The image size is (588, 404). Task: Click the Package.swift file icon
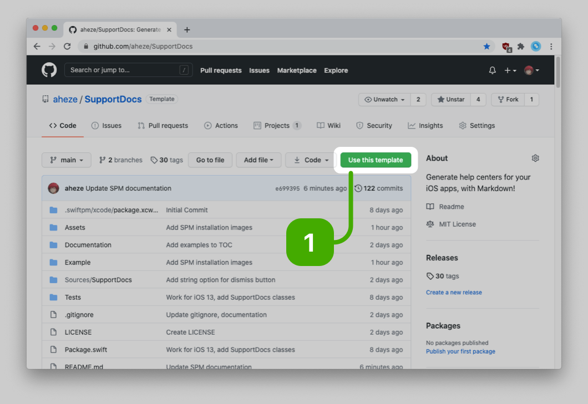[x=54, y=349]
